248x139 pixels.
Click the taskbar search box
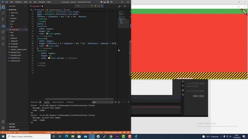pyautogui.click(x=28, y=136)
